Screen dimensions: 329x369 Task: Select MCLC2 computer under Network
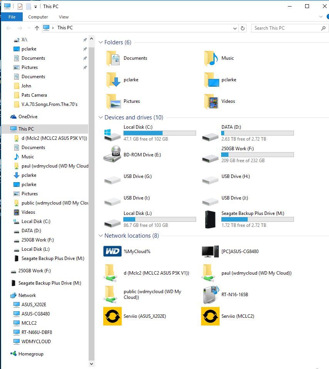(25, 323)
